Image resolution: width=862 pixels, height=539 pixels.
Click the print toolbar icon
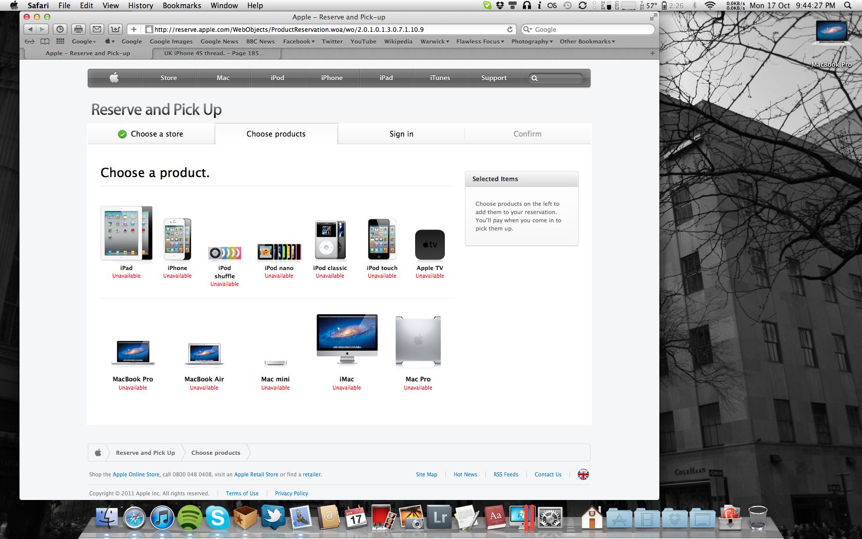click(x=79, y=29)
